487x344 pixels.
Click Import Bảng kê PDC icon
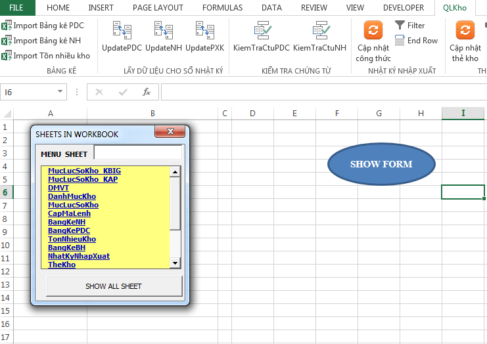point(7,26)
